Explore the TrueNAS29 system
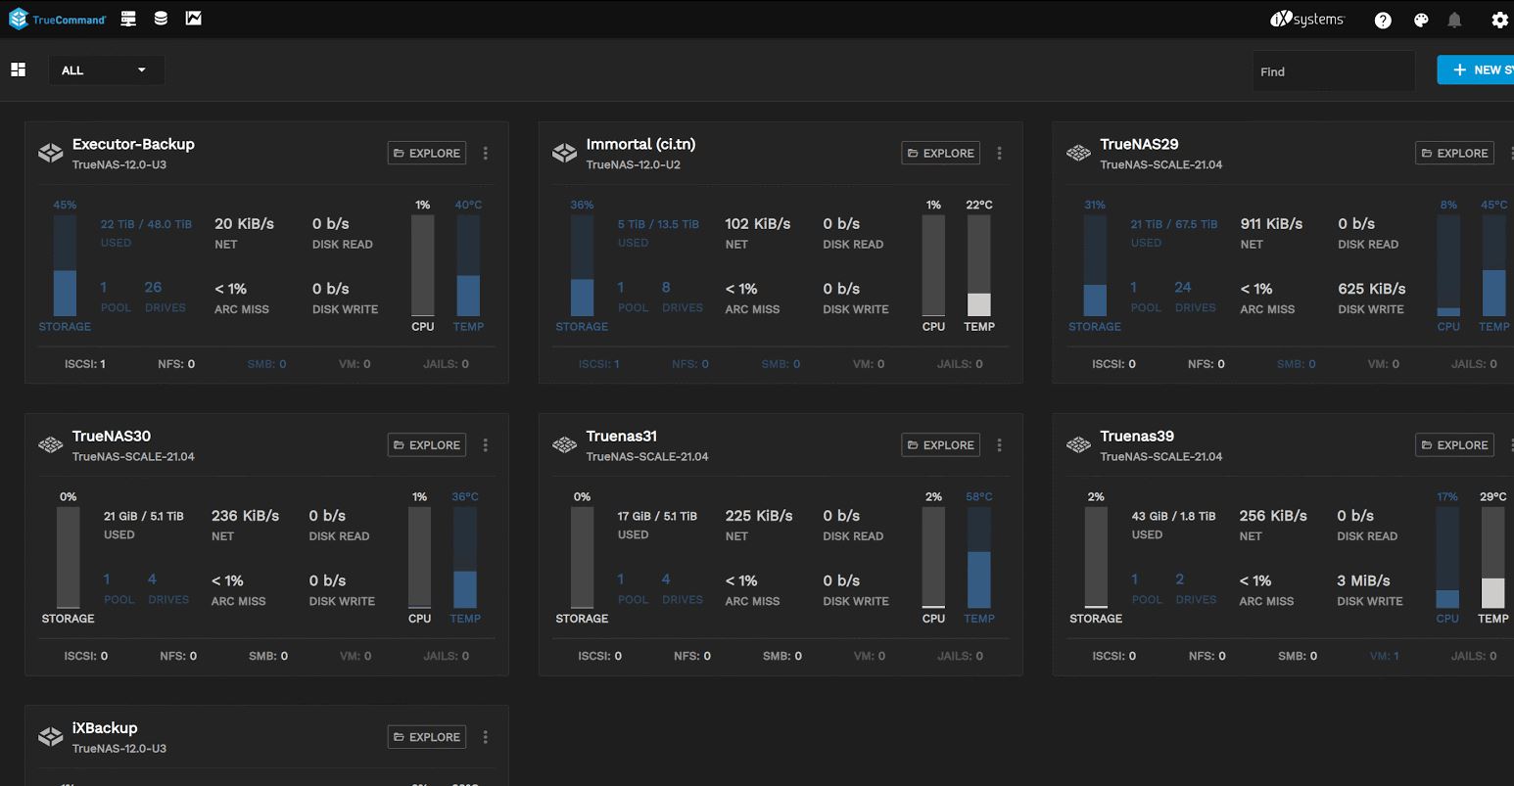 tap(1455, 153)
